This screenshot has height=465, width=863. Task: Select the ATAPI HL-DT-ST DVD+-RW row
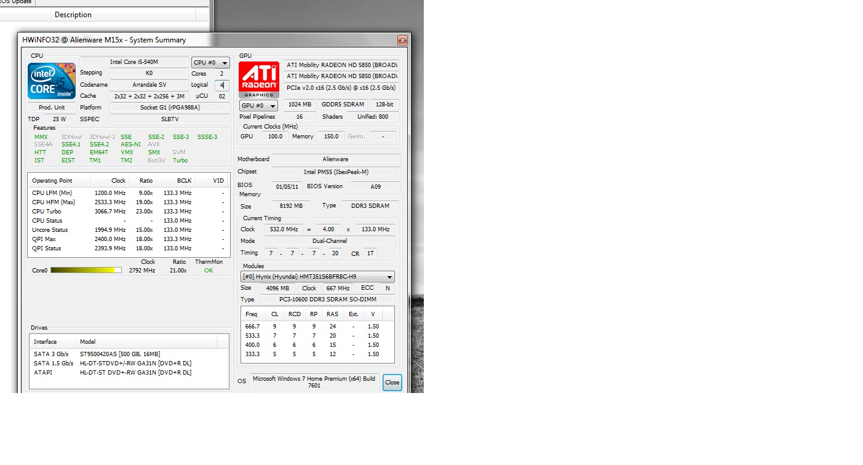point(129,373)
